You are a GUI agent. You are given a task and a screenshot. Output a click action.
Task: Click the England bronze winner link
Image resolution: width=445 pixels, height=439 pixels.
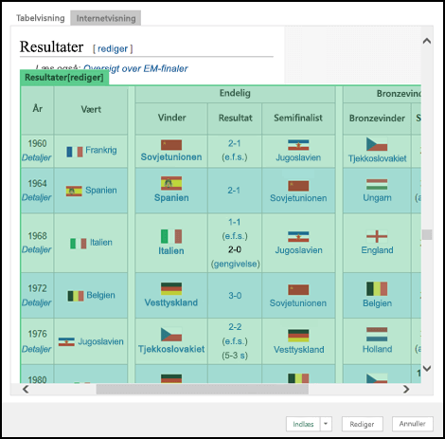(x=377, y=250)
